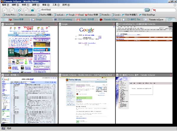
Task: Expand the Ref. Informations bookmark folder
Action: pyautogui.click(x=27, y=15)
